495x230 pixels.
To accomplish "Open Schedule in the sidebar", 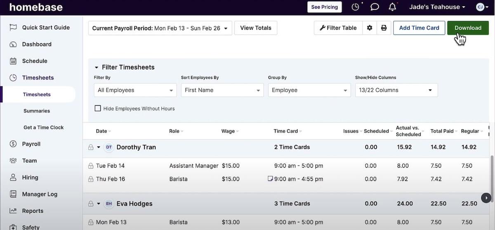I will (x=35, y=61).
